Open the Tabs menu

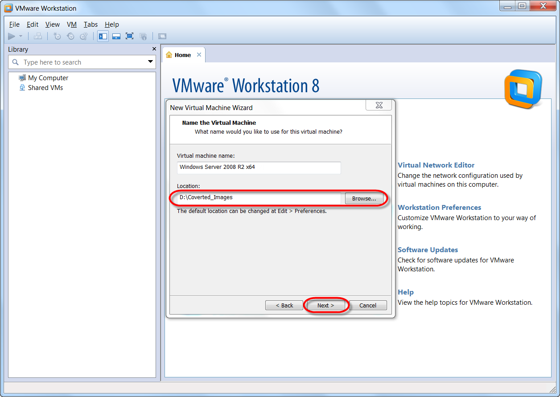(91, 25)
